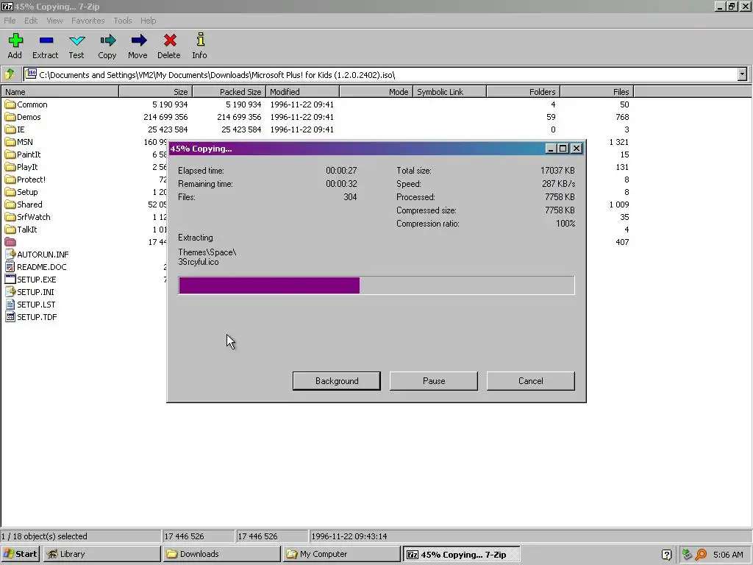Open the Edit menu
Viewport: 753px width, 565px height.
(31, 21)
